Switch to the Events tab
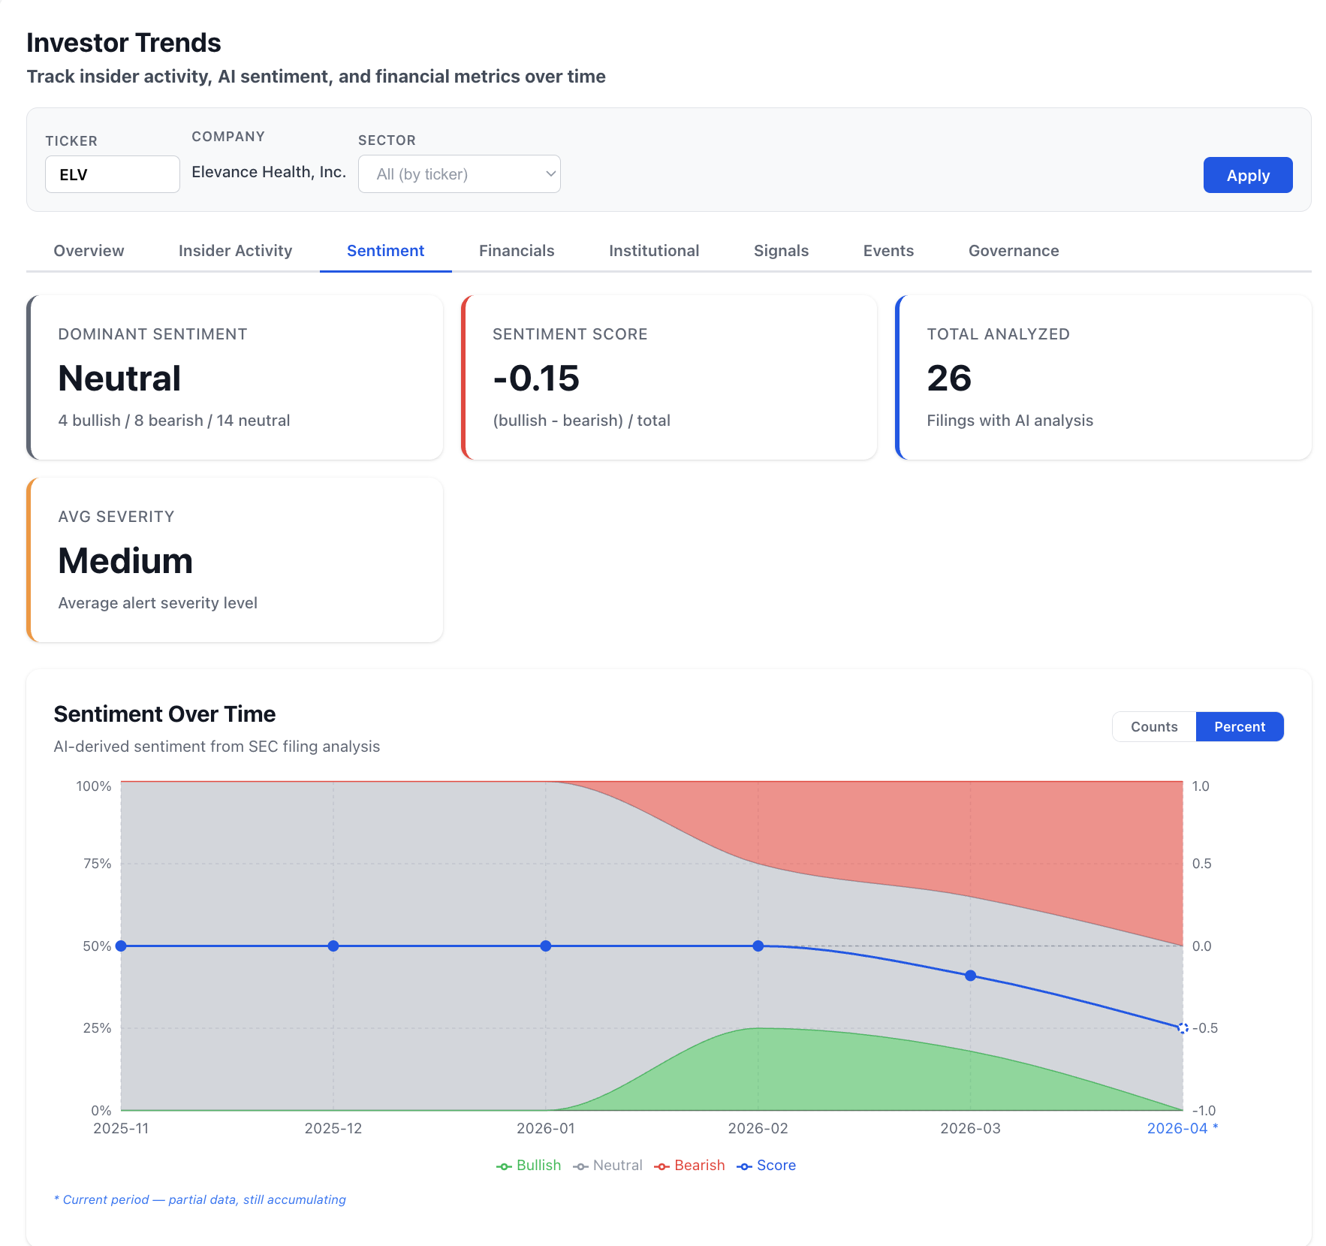1326x1246 pixels. click(888, 251)
